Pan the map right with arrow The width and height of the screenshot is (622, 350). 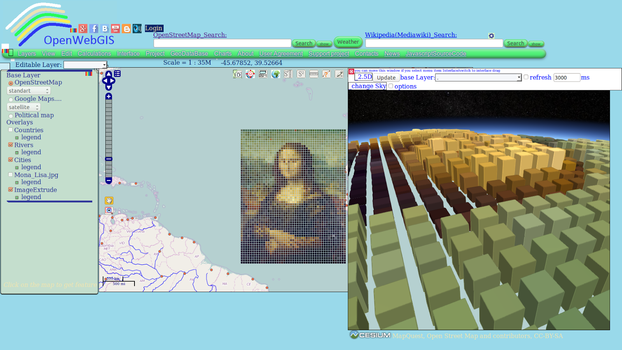click(x=113, y=81)
